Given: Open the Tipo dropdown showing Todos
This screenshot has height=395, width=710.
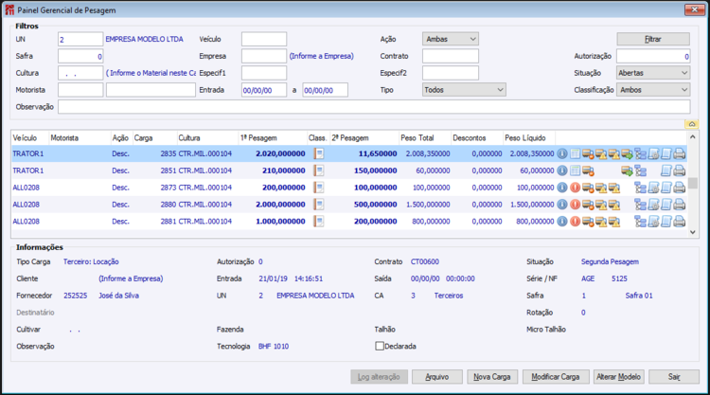Looking at the screenshot, I should coord(464,90).
